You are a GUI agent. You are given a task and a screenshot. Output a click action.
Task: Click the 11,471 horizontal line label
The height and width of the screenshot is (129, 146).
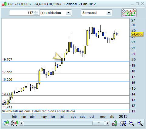pyautogui.click(x=7, y=107)
